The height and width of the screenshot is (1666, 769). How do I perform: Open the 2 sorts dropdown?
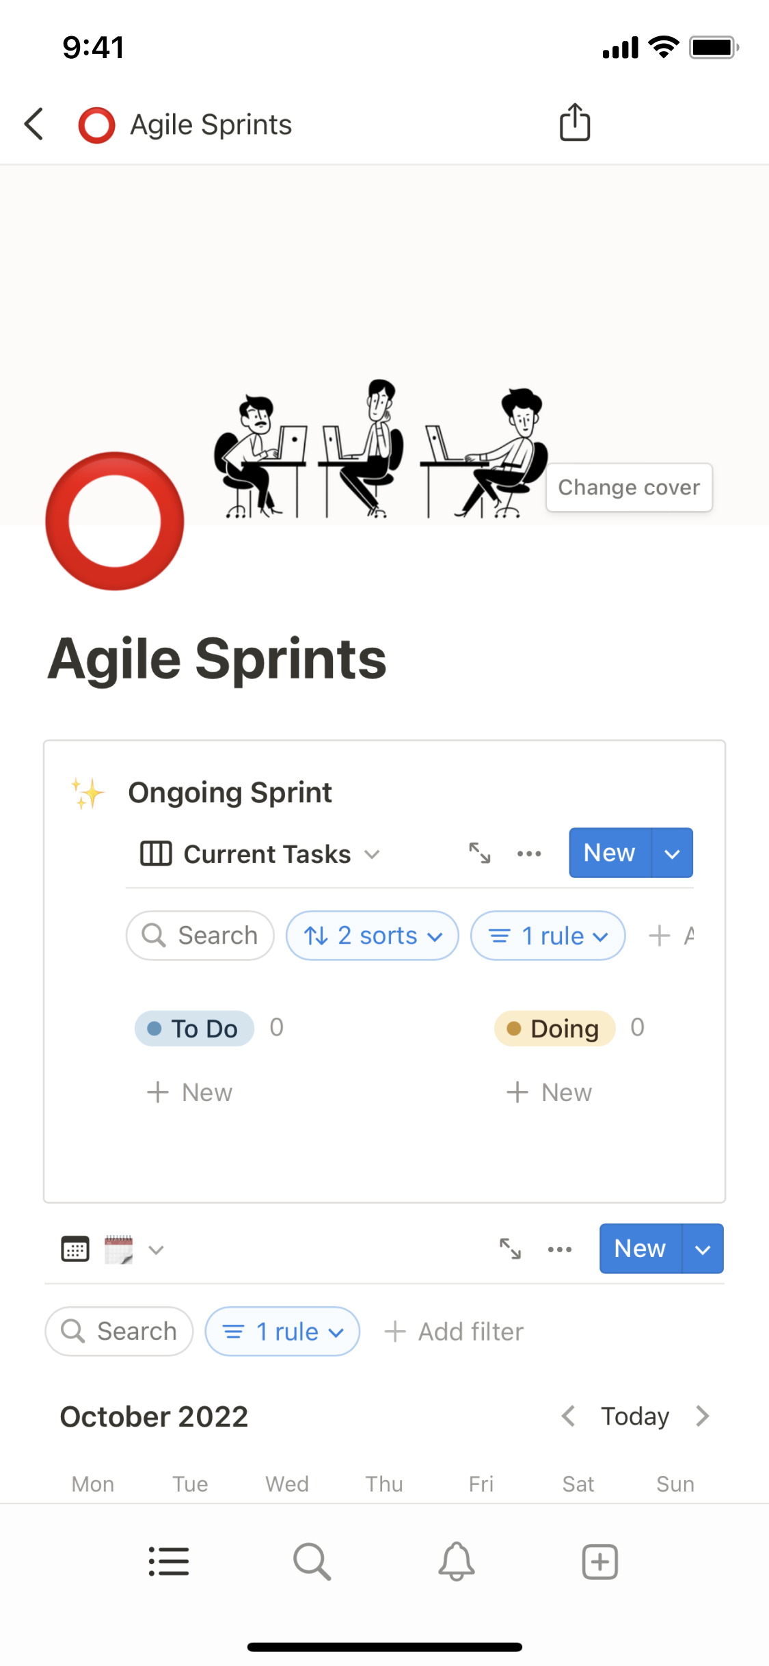373,936
